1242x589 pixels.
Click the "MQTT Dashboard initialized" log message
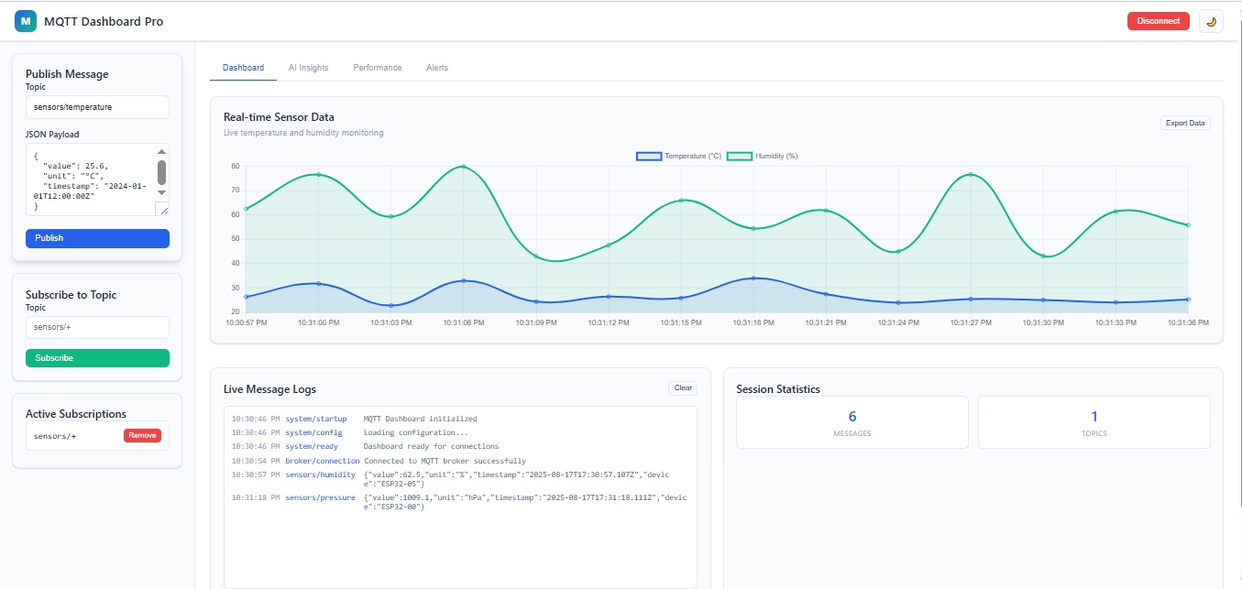pyautogui.click(x=421, y=419)
